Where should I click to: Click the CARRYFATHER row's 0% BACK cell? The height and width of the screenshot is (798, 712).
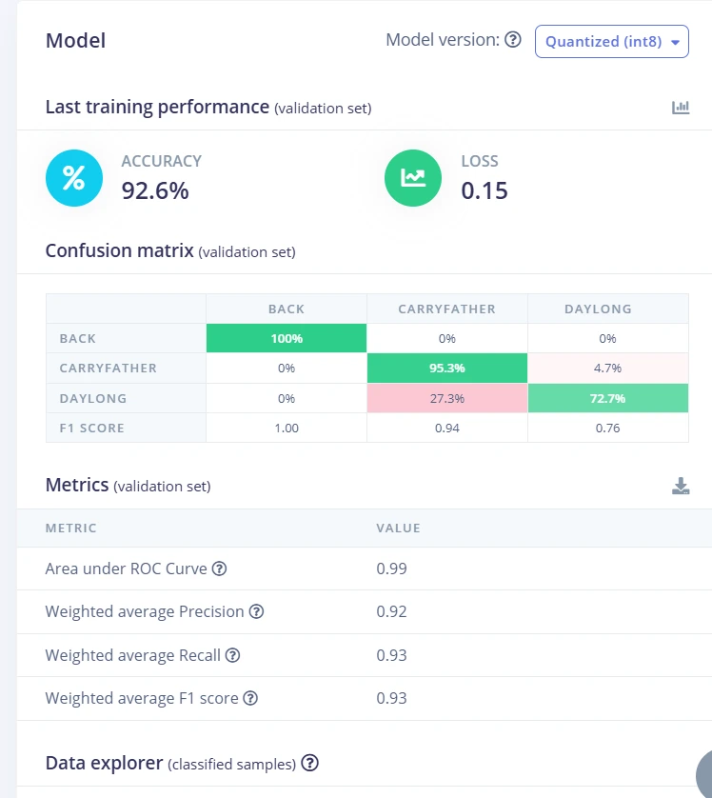287,368
